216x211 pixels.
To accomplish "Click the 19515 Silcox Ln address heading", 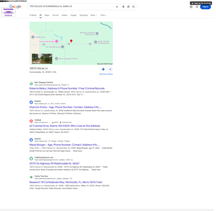I will (38, 68).
